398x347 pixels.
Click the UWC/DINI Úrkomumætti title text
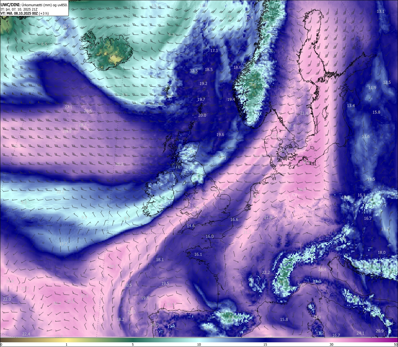[x=34, y=5]
